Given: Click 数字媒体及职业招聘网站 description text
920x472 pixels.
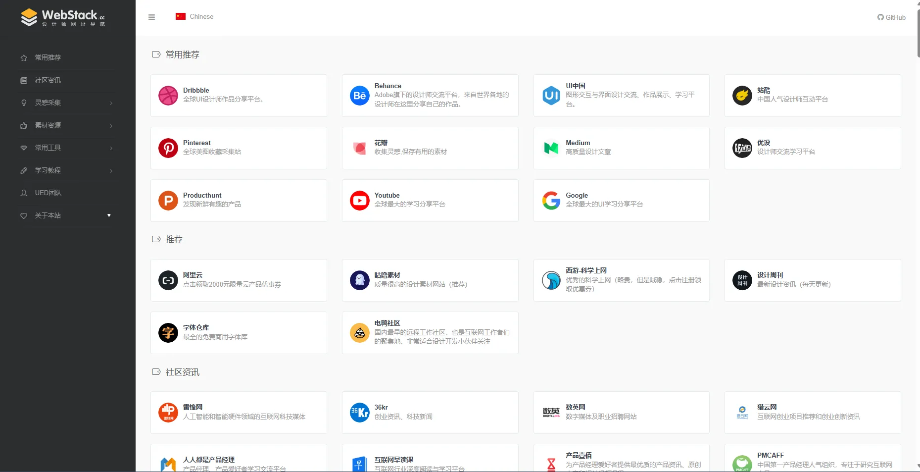Looking at the screenshot, I should (601, 417).
